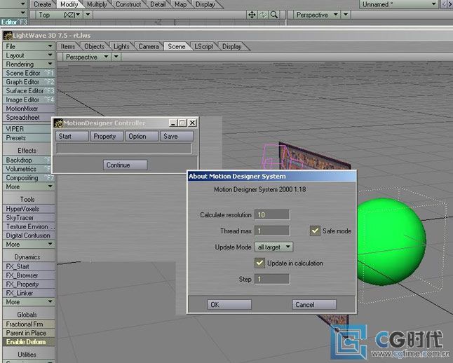Click Option in MotionDesigner Controller
The height and width of the screenshot is (363, 453).
[142, 137]
